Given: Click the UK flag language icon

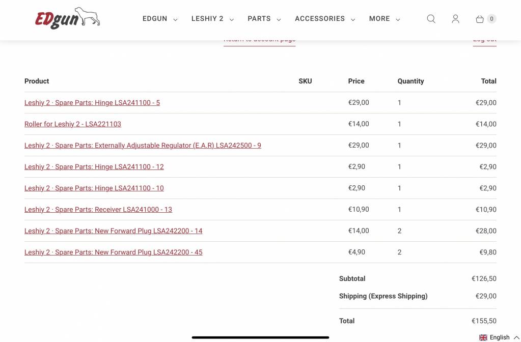Looking at the screenshot, I should pos(483,337).
